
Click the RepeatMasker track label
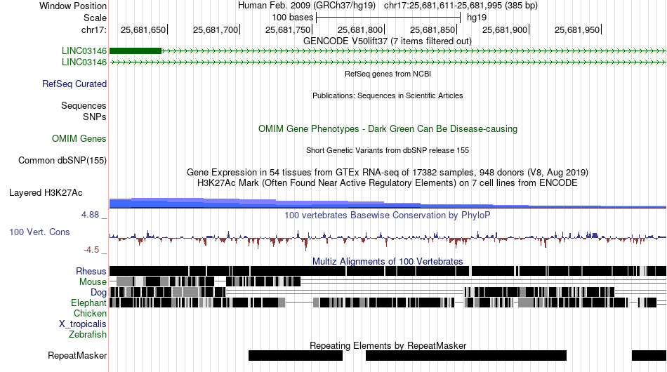77,355
